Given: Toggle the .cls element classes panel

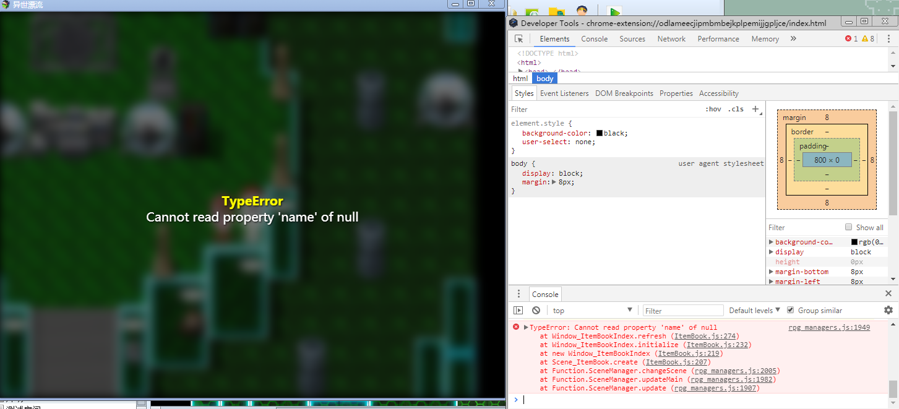Looking at the screenshot, I should (x=736, y=110).
